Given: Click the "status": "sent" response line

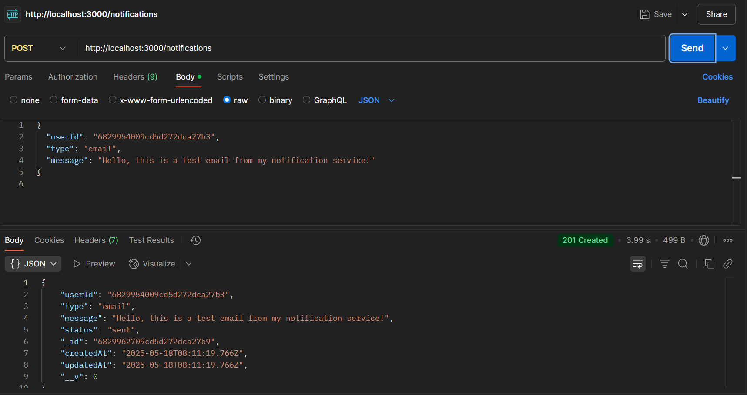Looking at the screenshot, I should coord(100,330).
